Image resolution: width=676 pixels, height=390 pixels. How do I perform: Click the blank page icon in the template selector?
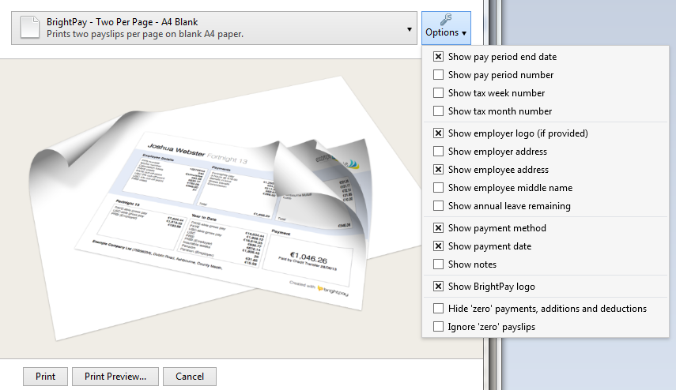30,28
